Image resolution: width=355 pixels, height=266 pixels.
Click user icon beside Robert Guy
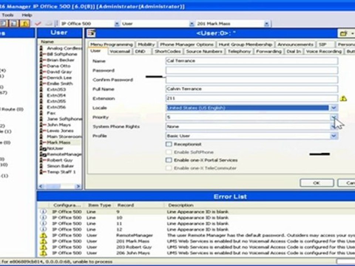pos(43,160)
